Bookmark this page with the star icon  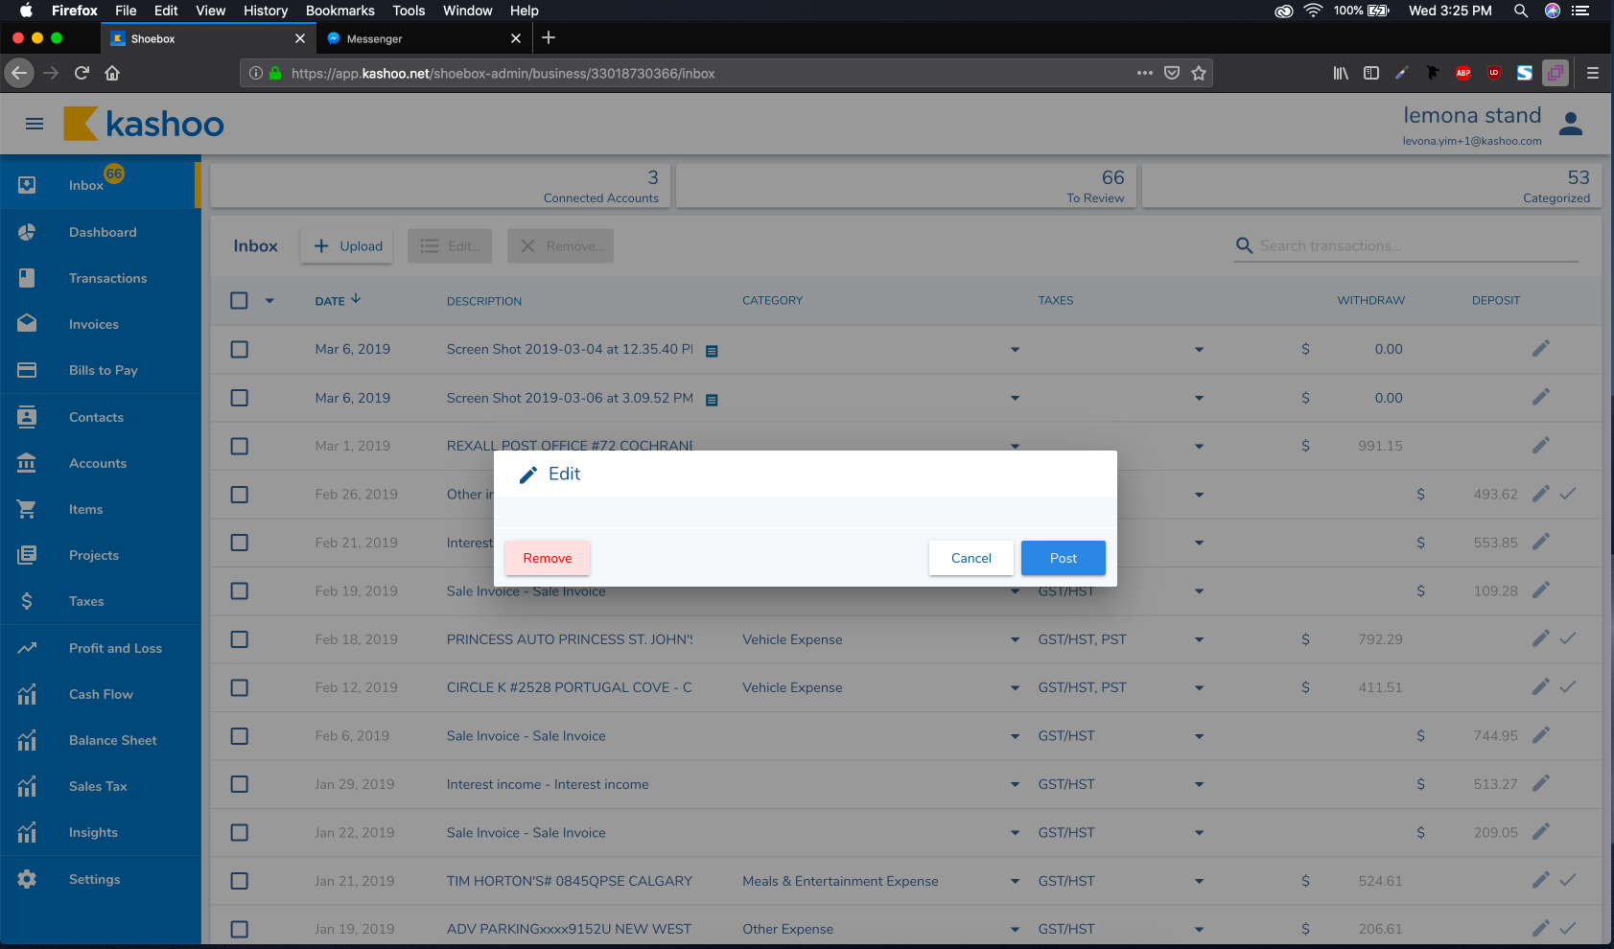click(1198, 73)
